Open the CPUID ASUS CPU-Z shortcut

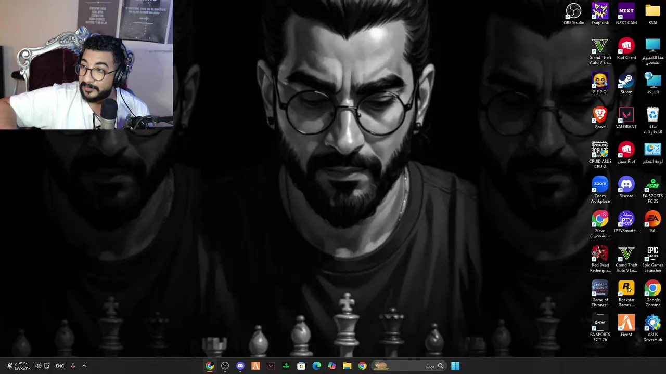pyautogui.click(x=600, y=155)
